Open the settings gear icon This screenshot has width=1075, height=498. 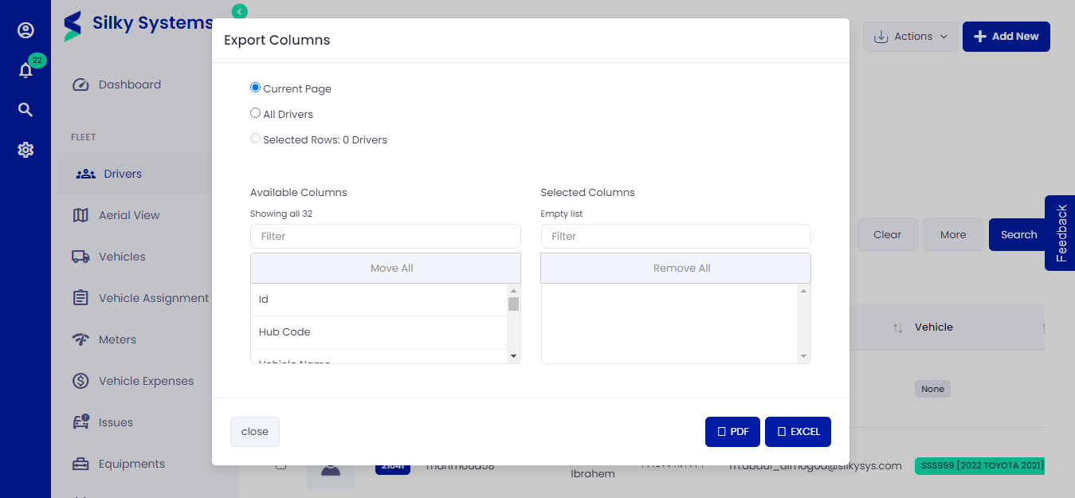click(26, 150)
